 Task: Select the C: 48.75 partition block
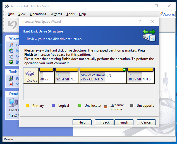47,76
